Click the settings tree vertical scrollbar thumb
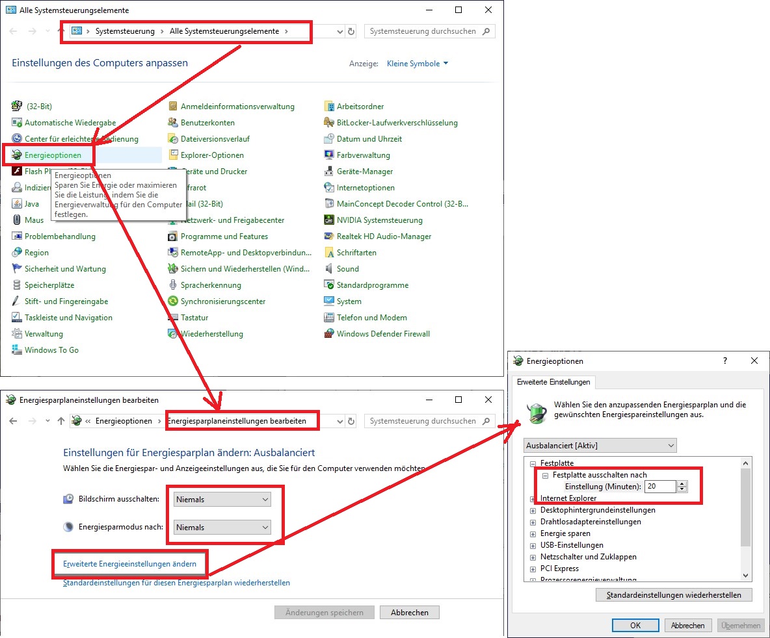 tap(745, 507)
